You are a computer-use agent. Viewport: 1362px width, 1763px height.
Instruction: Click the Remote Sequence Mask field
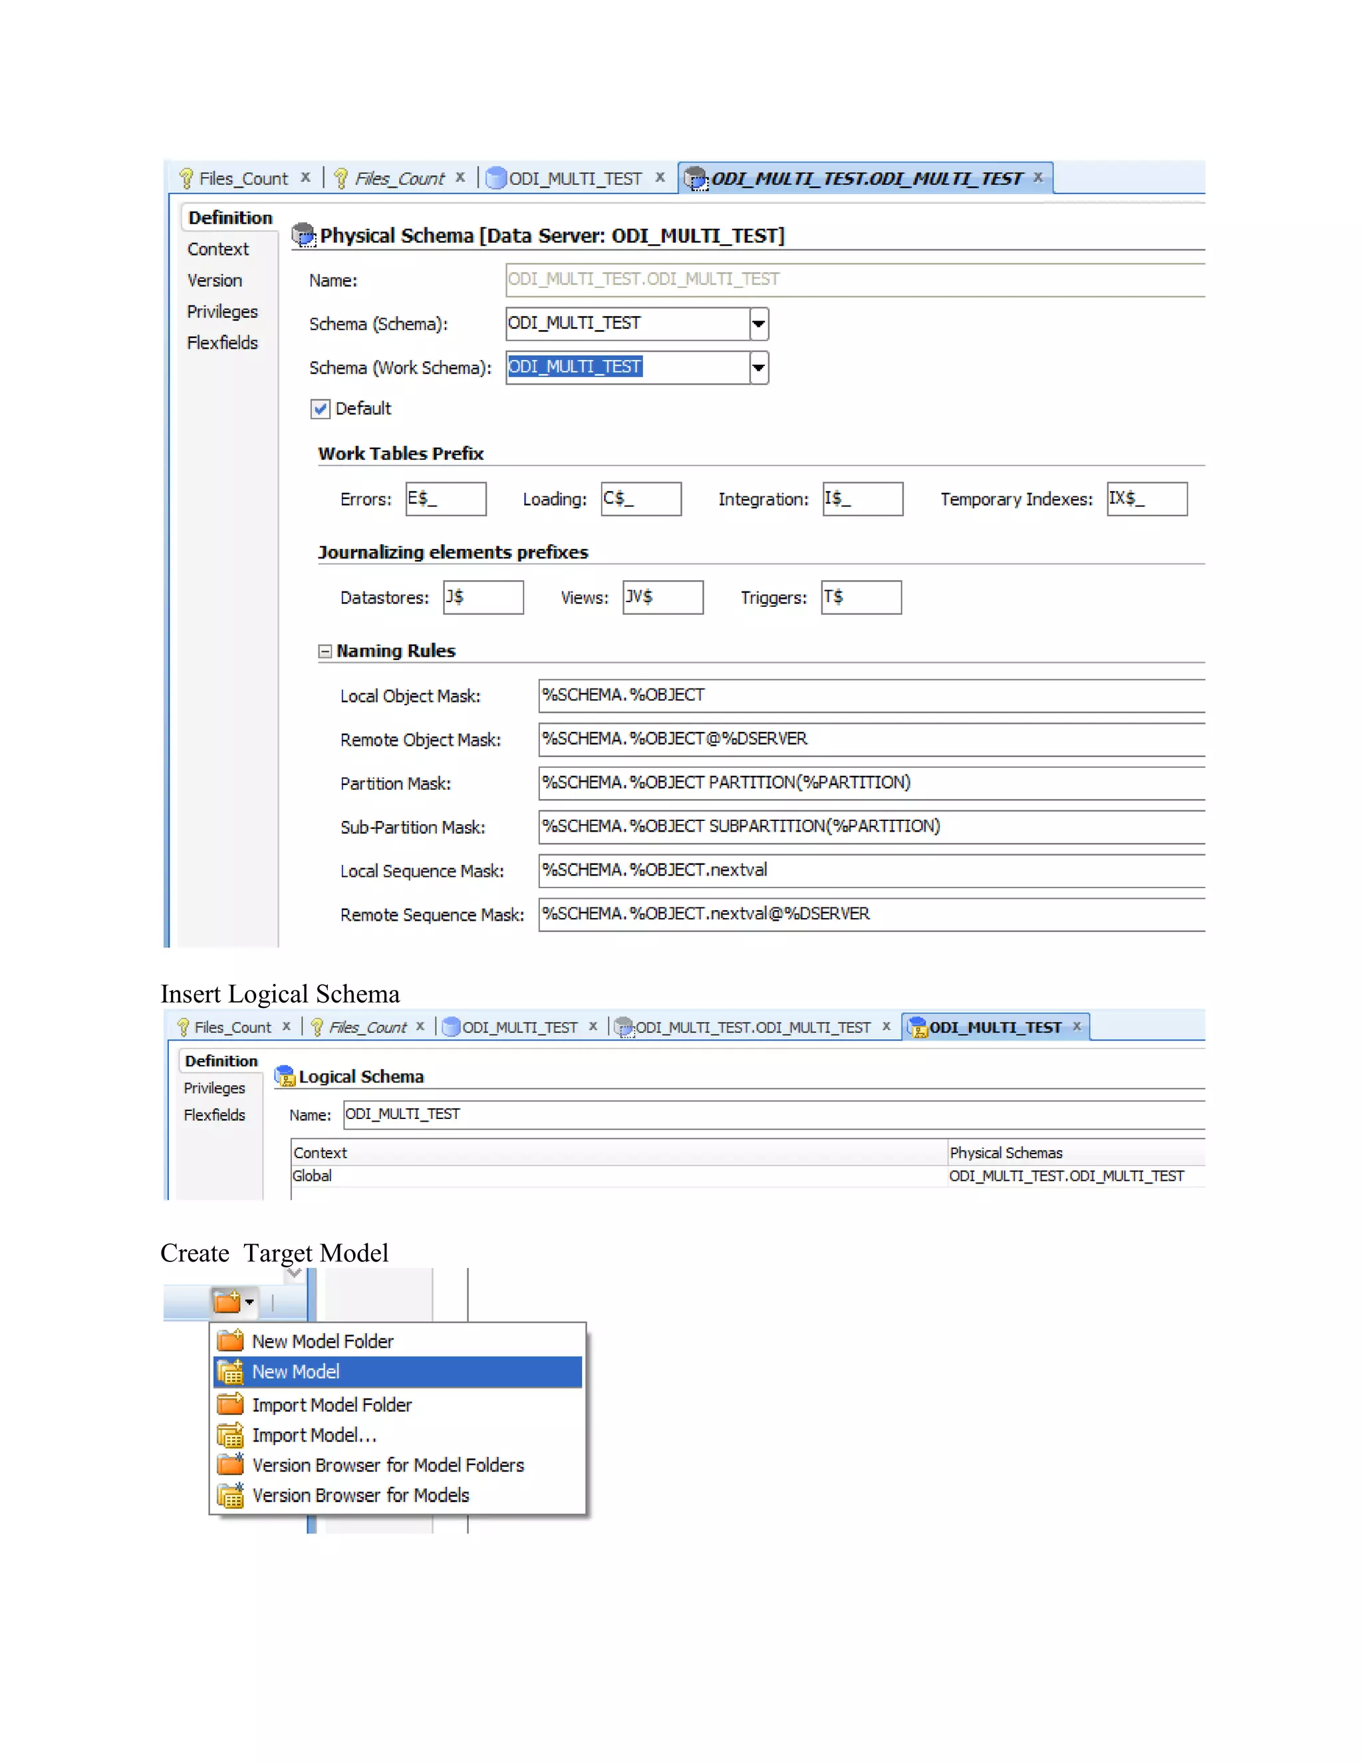[x=871, y=915]
